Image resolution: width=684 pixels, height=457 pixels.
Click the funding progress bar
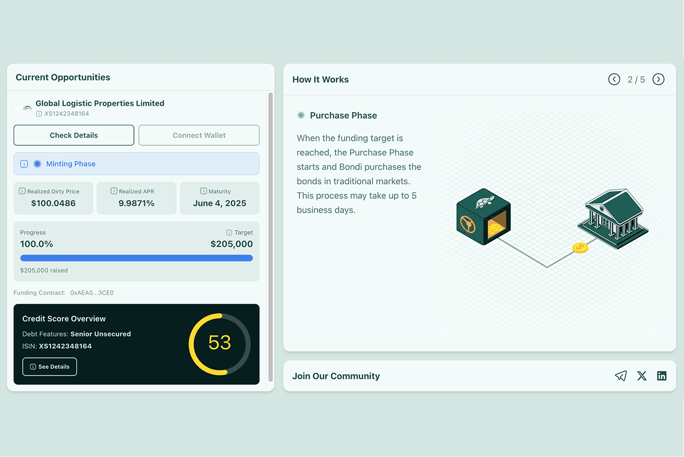pos(136,258)
